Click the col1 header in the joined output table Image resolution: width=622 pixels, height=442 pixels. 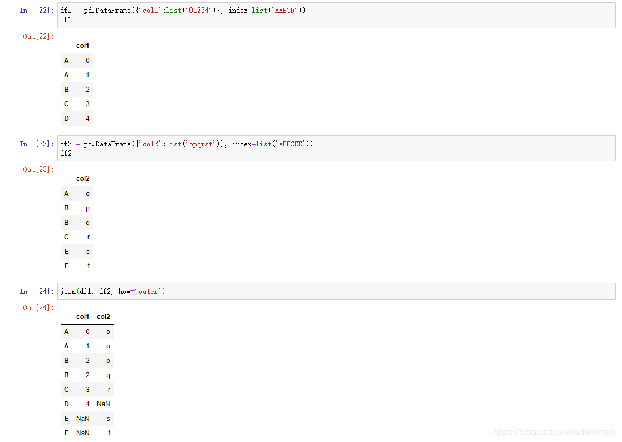[x=82, y=316]
